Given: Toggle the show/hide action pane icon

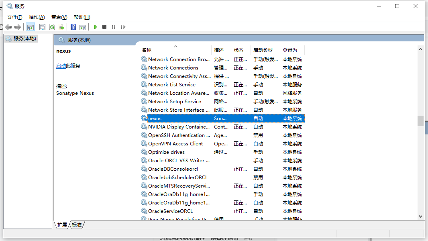Looking at the screenshot, I should coord(83,27).
